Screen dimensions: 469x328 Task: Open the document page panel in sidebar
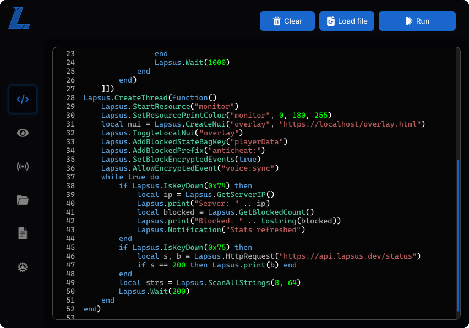tap(23, 234)
